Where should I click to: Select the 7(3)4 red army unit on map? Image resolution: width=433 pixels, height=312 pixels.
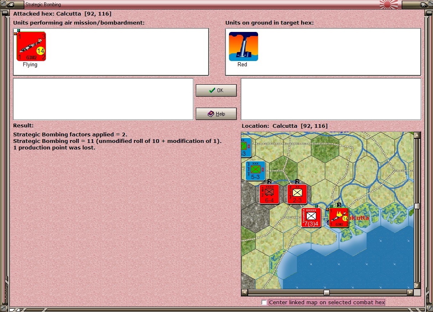311,217
